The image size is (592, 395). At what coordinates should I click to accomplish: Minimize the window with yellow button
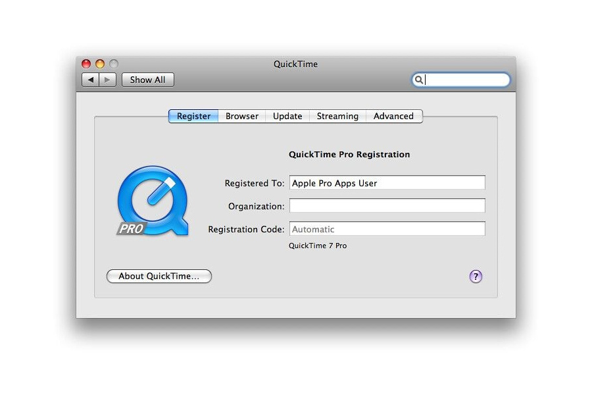100,64
